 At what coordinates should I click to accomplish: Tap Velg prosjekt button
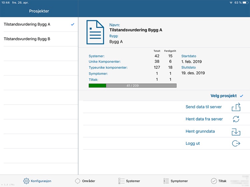point(224,96)
